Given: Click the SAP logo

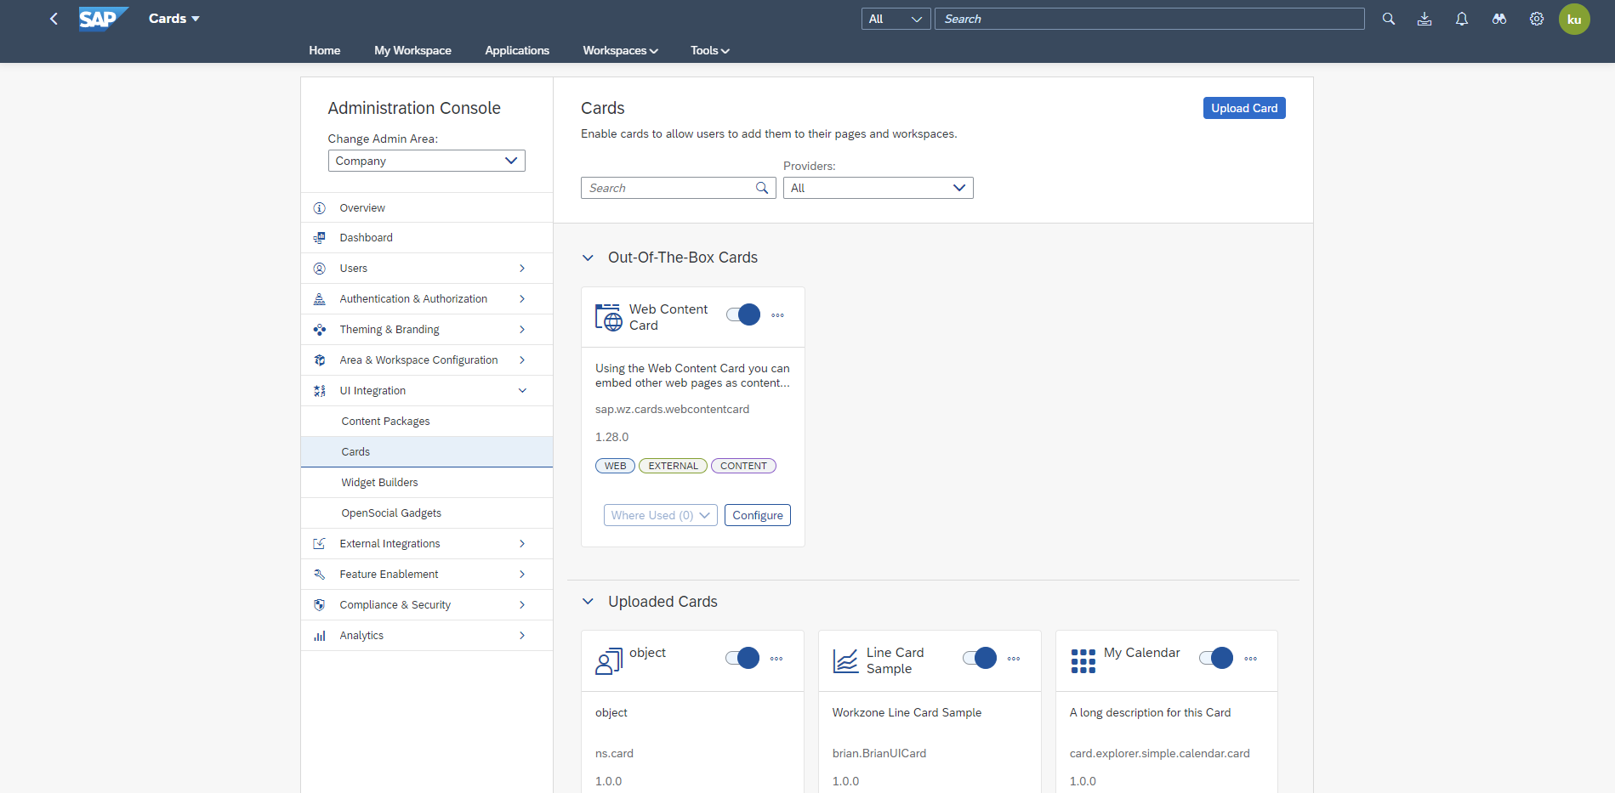Looking at the screenshot, I should pos(103,19).
